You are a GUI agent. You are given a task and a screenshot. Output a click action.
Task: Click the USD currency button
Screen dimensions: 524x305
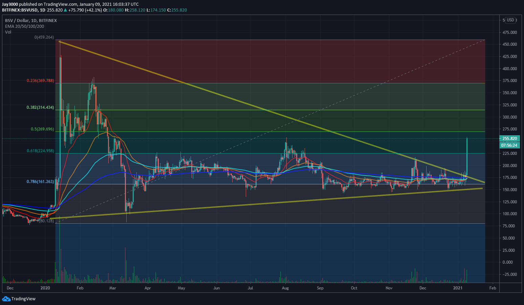(x=510, y=20)
